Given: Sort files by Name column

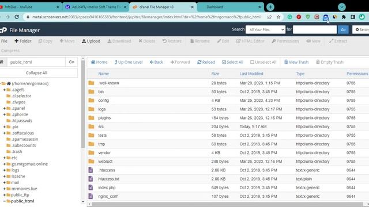Looking at the screenshot, I should [x=104, y=74].
